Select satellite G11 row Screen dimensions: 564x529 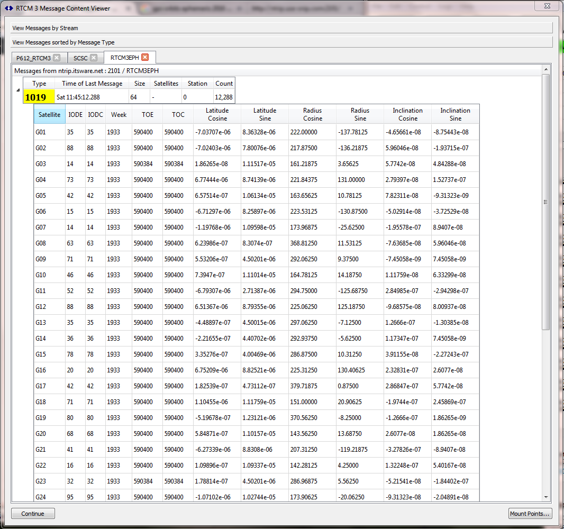pyautogui.click(x=257, y=290)
